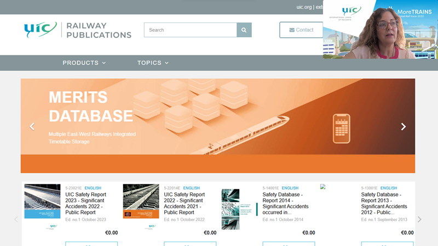
Task: Go to previous banner slide arrow
Action: 32,126
